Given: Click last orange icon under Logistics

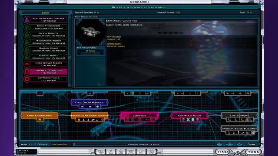Looking at the screenshot, I should 152,120.
